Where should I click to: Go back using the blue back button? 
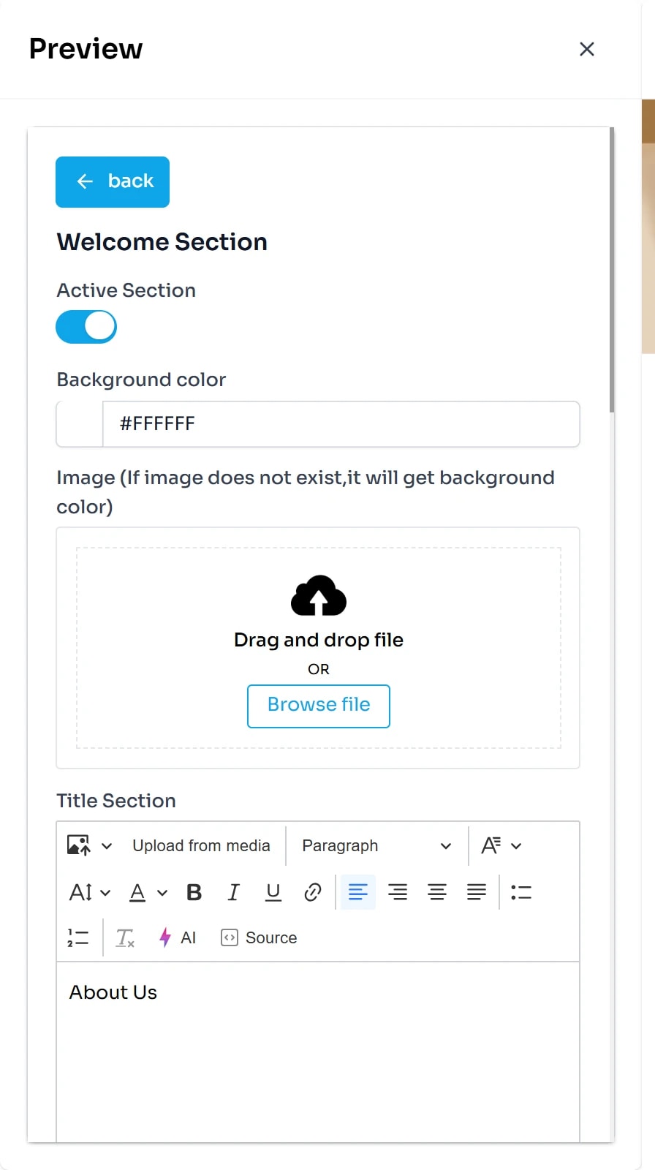click(x=113, y=182)
